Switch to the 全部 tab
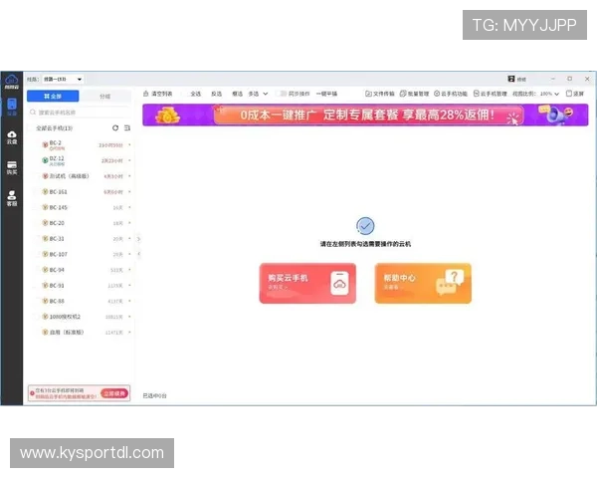Image resolution: width=597 pixels, height=478 pixels. (53, 96)
